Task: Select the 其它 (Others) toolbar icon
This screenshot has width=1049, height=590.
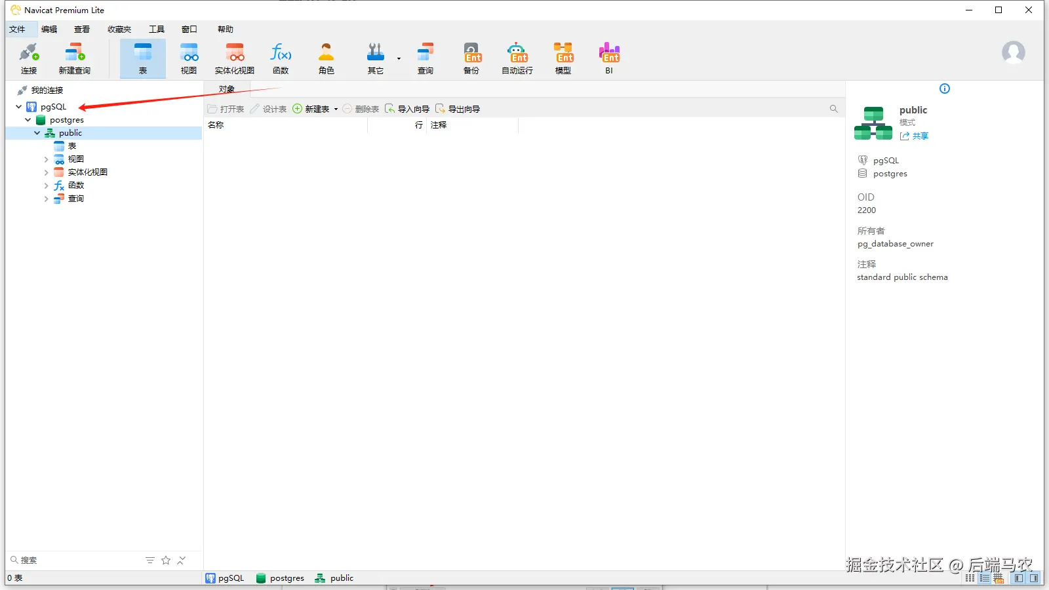Action: (376, 58)
